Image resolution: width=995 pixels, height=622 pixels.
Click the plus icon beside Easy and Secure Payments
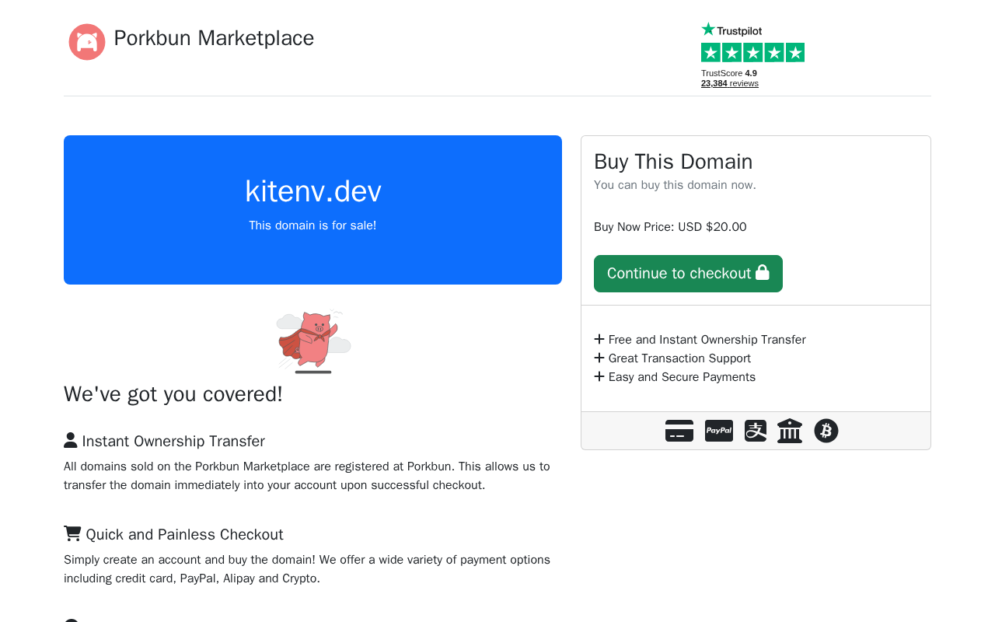[599, 376]
